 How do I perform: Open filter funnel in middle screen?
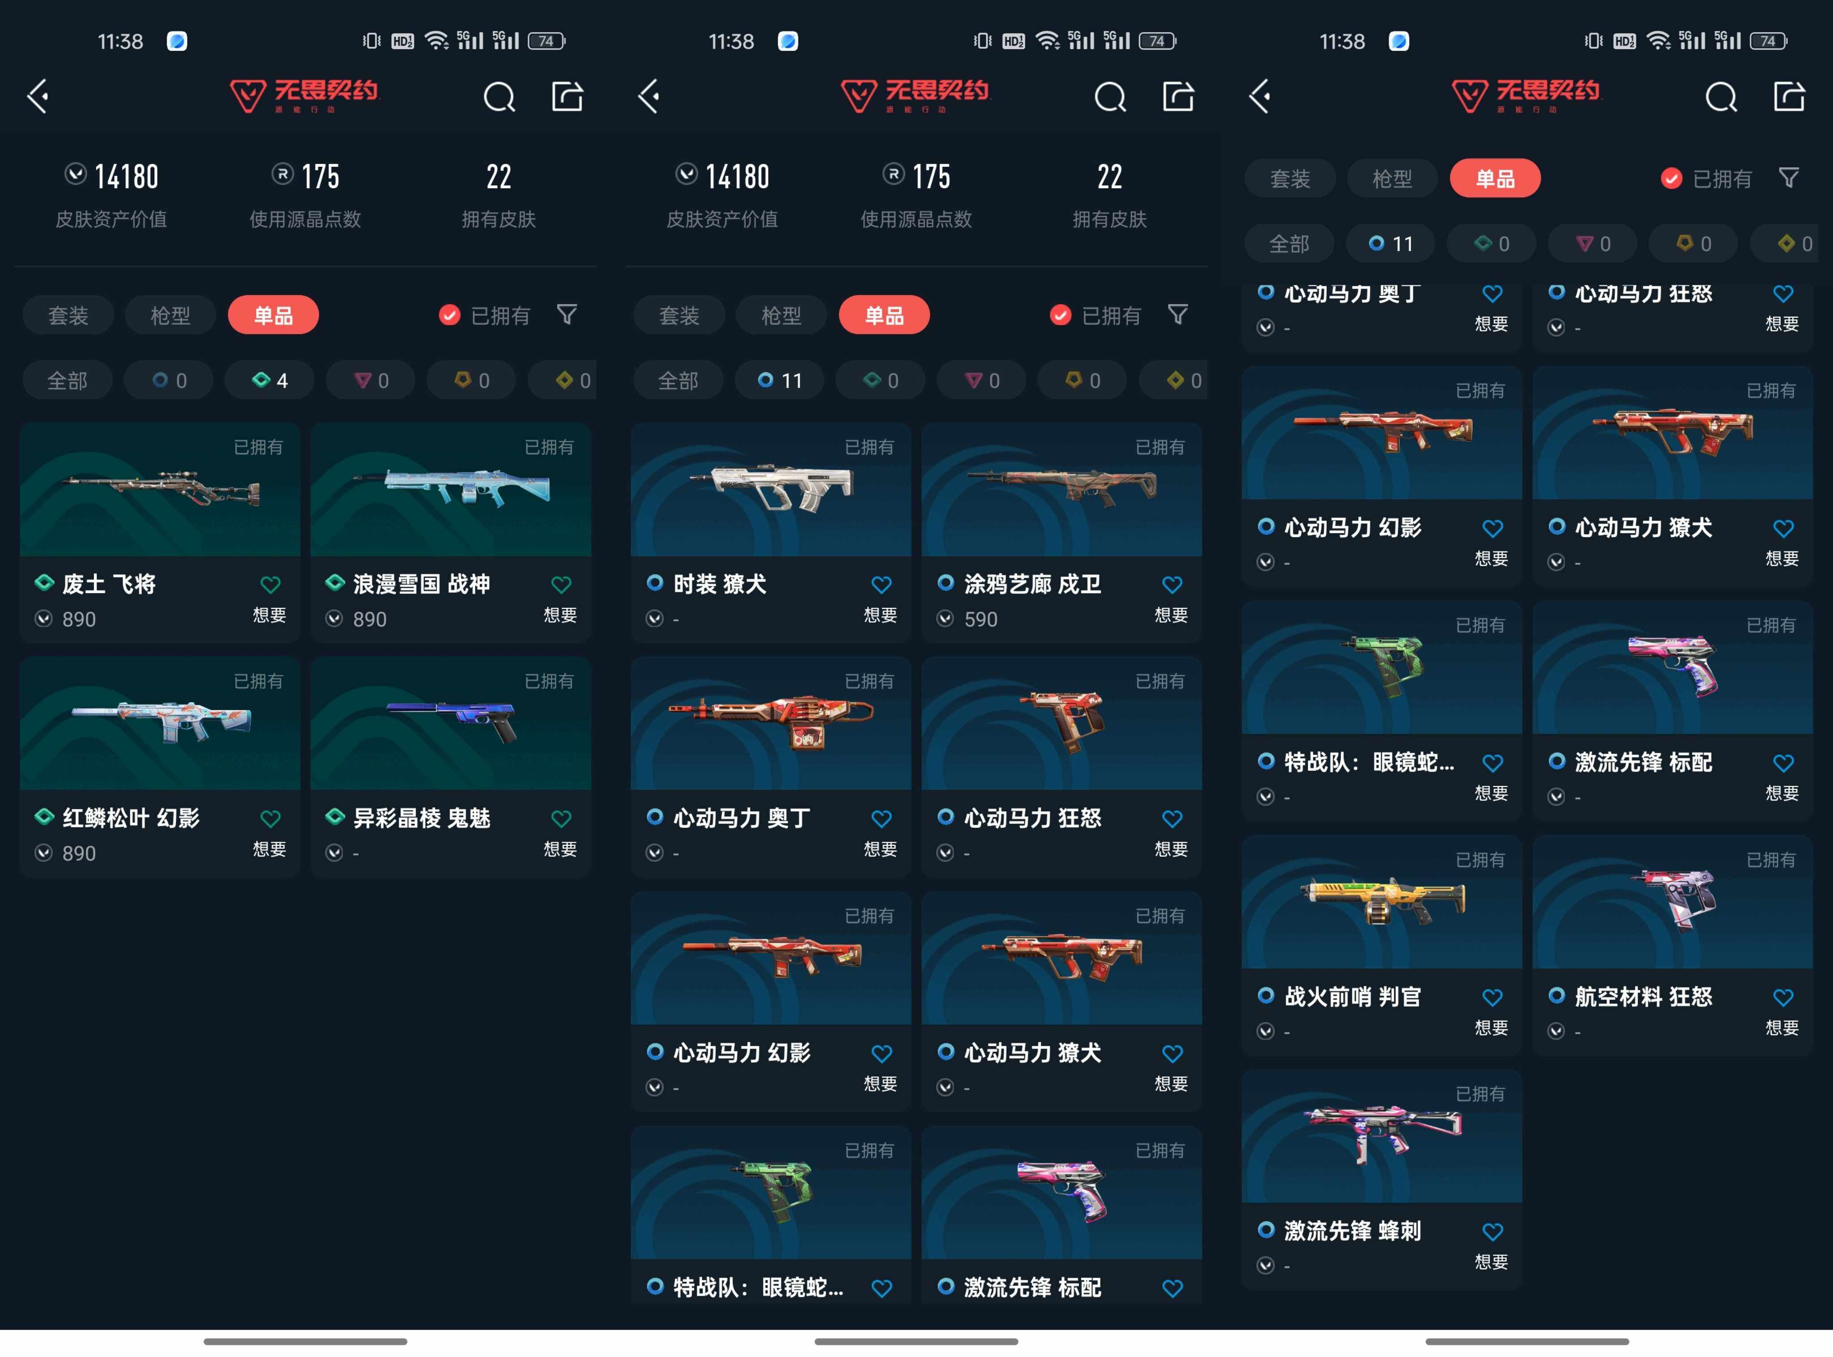point(1178,314)
